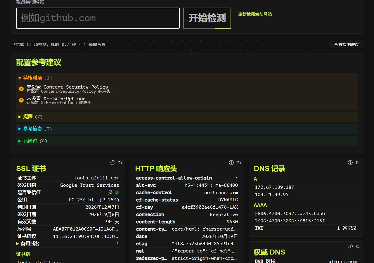Image resolution: width=374 pixels, height=263 pixels.
Task: Click the cf-cache-status value DYNAMIC
Action: click(x=228, y=200)
